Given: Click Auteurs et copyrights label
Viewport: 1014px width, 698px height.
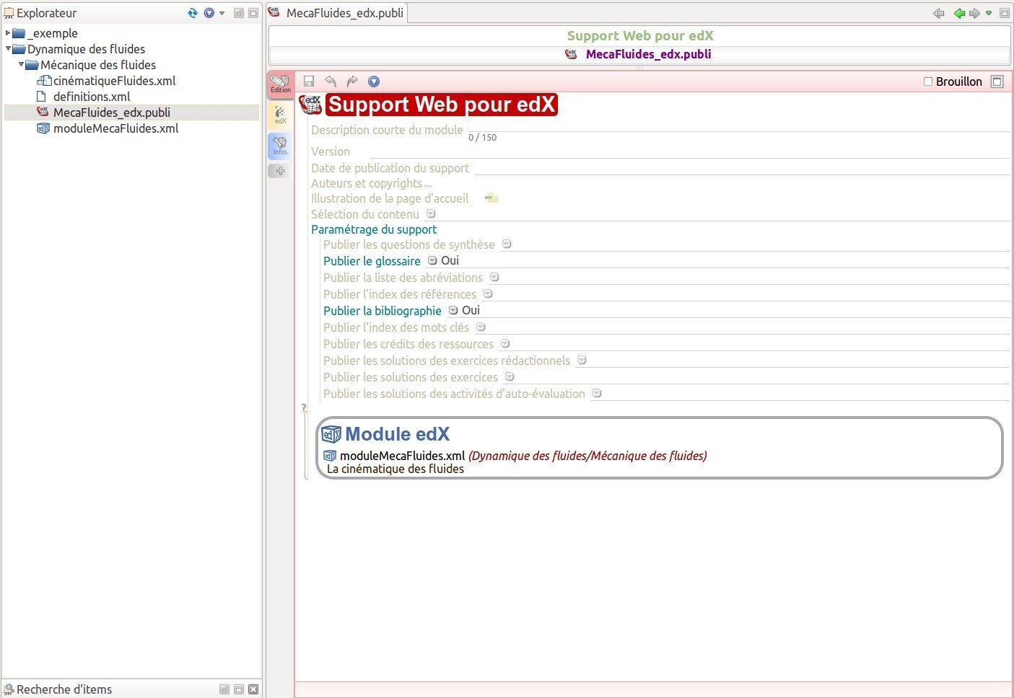Looking at the screenshot, I should [x=367, y=183].
